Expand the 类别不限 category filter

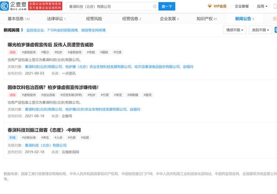click(x=260, y=30)
